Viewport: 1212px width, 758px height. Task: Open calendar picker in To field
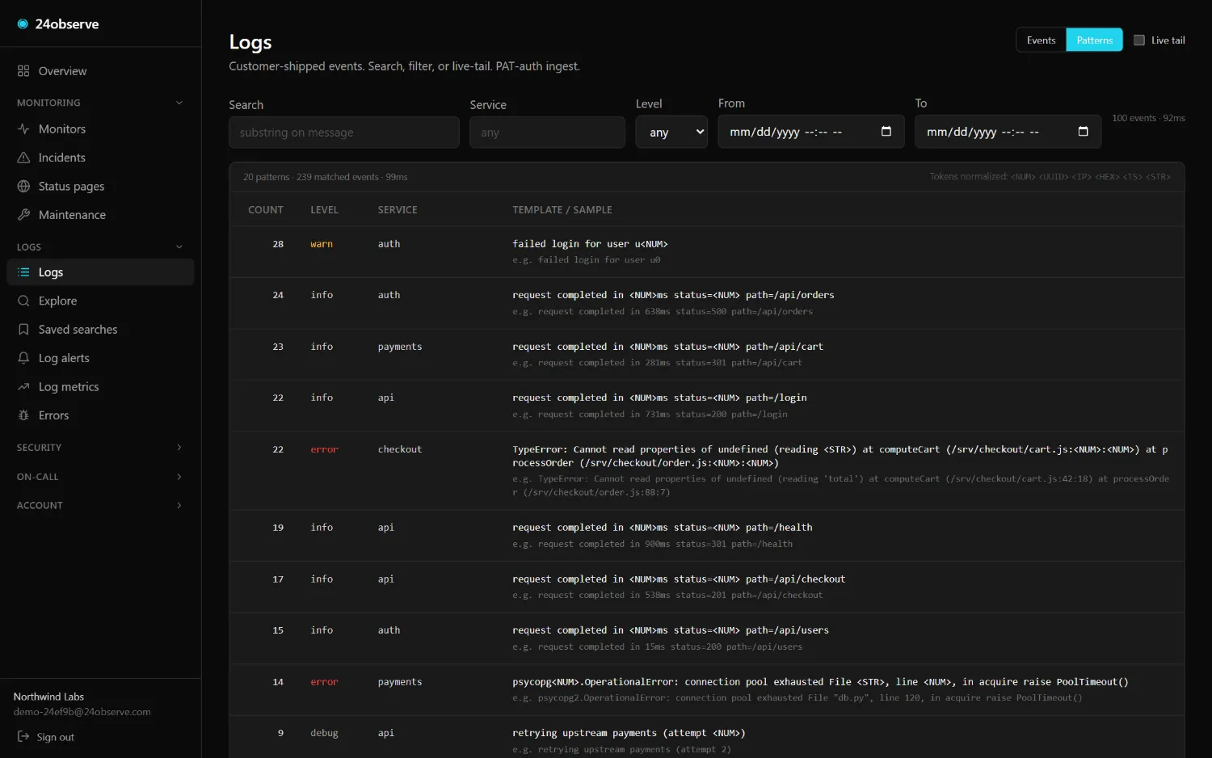[1084, 132]
